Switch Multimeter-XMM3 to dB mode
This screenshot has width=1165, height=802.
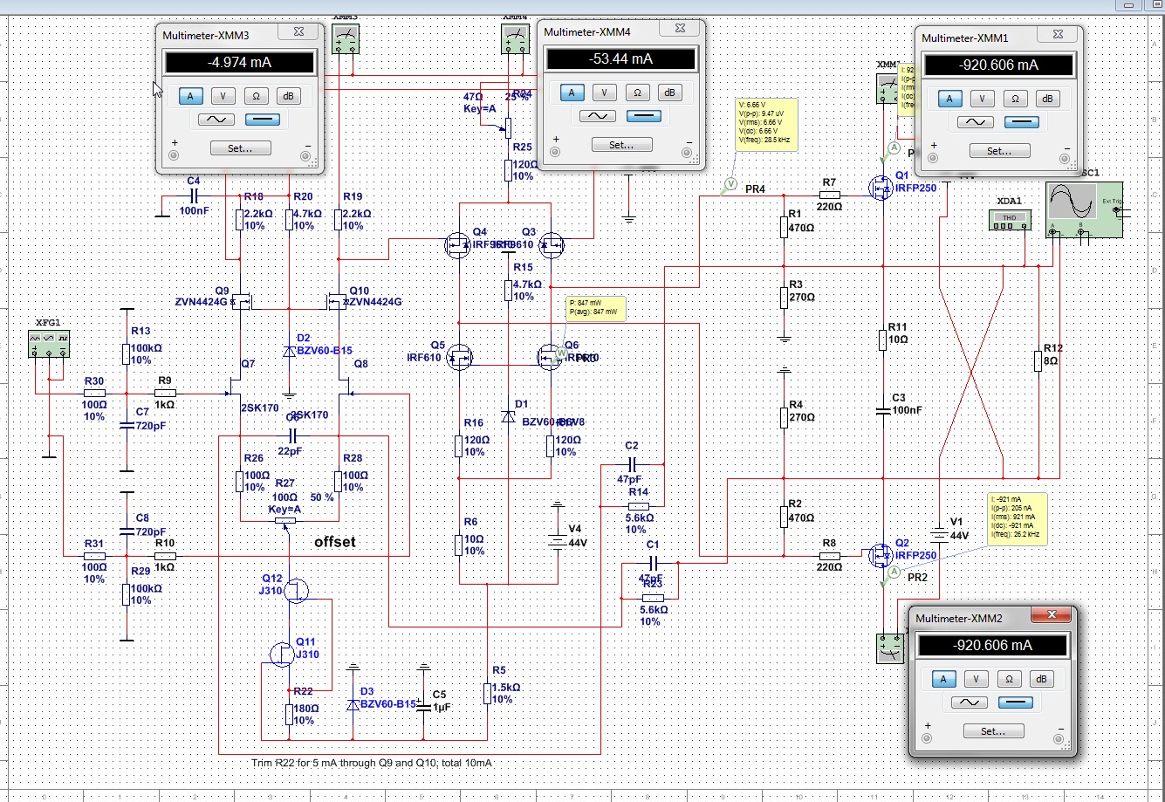[289, 96]
